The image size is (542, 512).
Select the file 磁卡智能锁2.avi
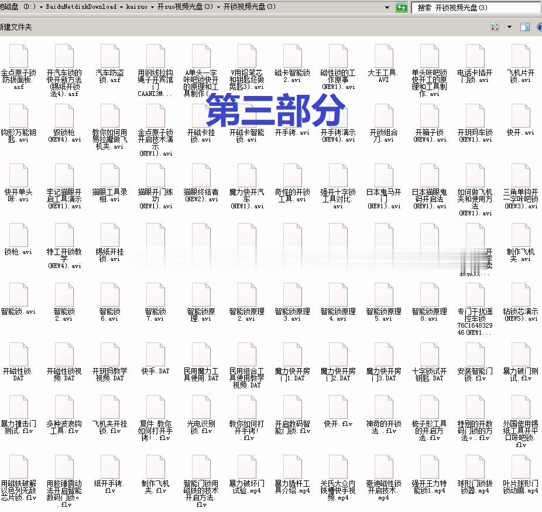click(x=293, y=63)
